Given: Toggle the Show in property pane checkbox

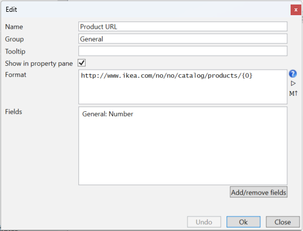Looking at the screenshot, I should point(82,63).
